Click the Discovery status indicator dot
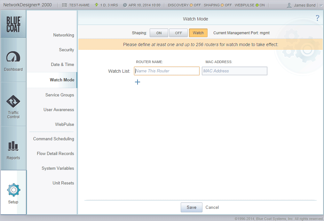The height and width of the screenshot is (221, 324). [x=191, y=5]
